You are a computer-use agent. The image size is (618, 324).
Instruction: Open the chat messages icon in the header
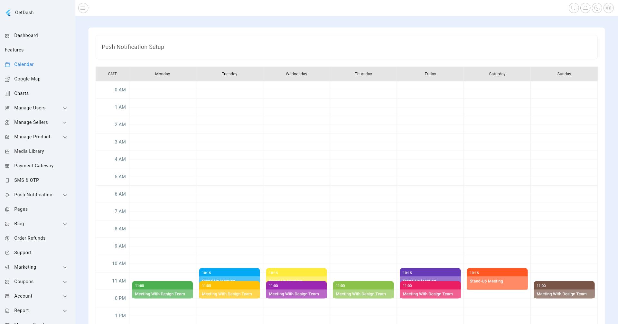pos(574,8)
